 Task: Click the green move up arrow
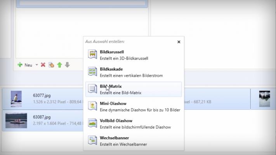(59, 65)
